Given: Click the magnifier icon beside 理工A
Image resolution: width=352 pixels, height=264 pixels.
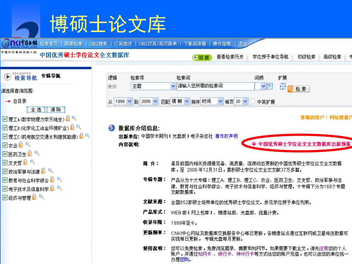Looking at the screenshot, I should point(74,118).
